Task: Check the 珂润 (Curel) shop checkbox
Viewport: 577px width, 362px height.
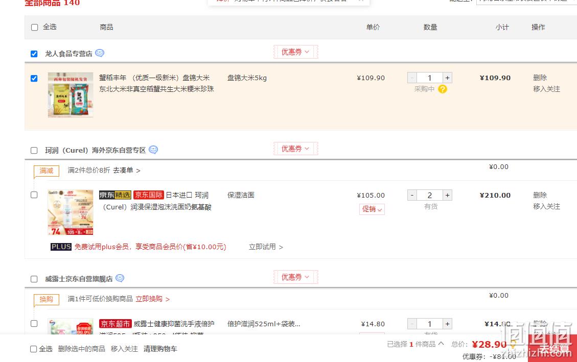Action: tap(34, 150)
